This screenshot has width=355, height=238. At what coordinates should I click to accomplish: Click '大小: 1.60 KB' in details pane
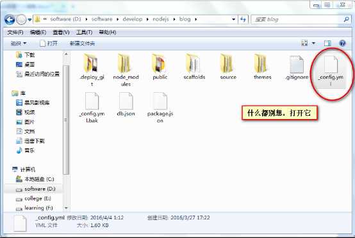(x=93, y=225)
